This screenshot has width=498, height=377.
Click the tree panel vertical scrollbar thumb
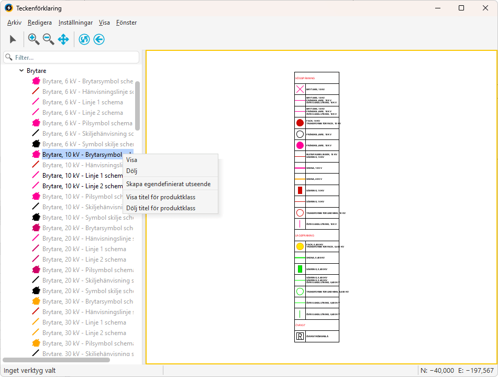[138, 105]
